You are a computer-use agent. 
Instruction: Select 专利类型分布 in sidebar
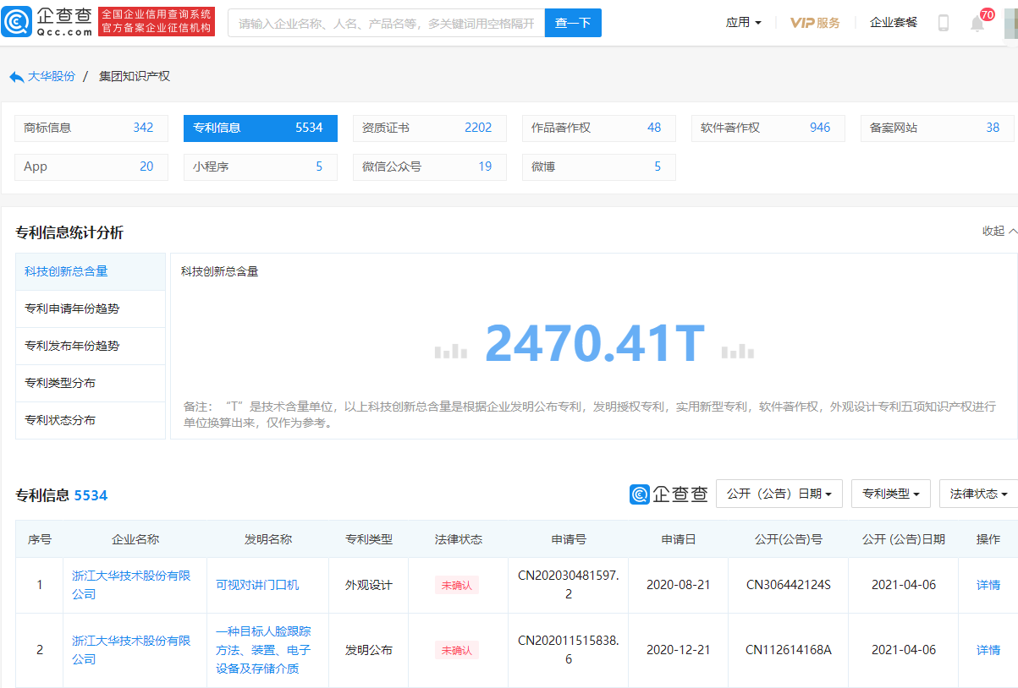(91, 383)
